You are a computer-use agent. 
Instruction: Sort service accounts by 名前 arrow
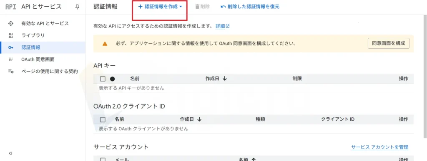click(254, 159)
